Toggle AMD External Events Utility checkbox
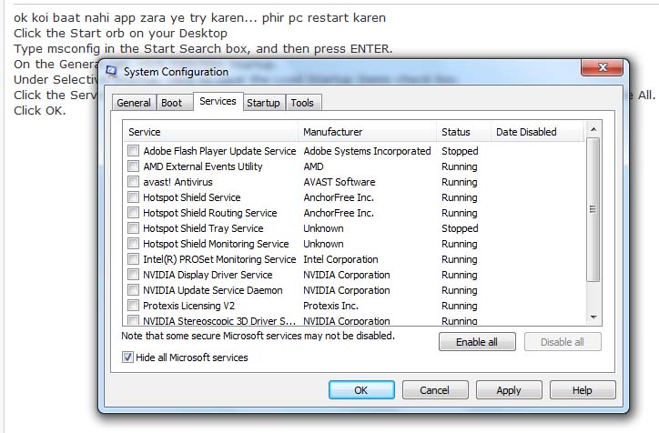 tap(133, 166)
